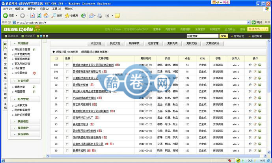Collapse the 常用操作 sidebar section

tap(25, 43)
